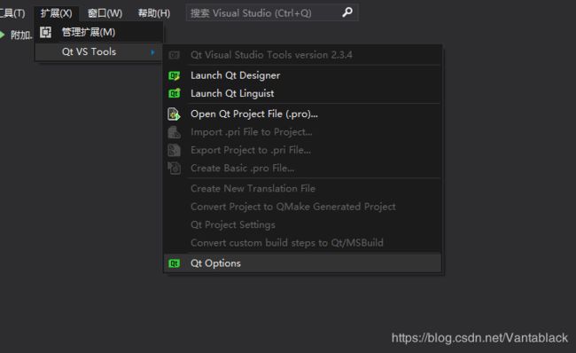Click the green Qt Options icon
Image resolution: width=576 pixels, height=353 pixels.
[x=174, y=263]
